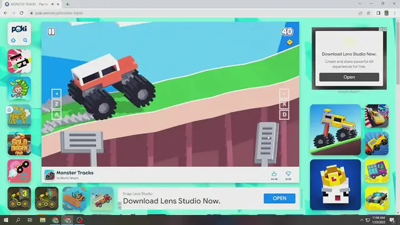Screen dimensions: 400x225
Task: Open the game thumbnail with number 3 badge
Action: 19,199
